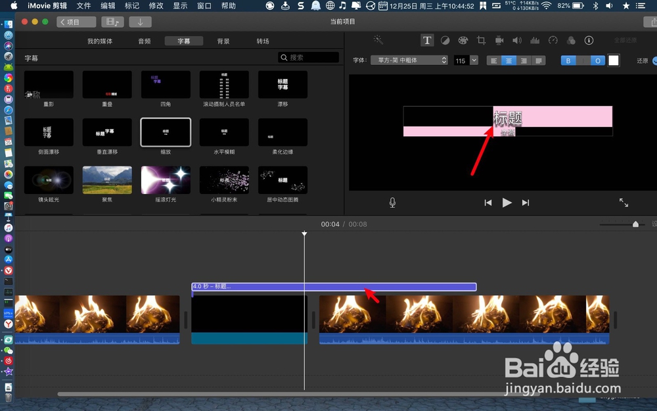657x411 pixels.
Task: Click the 还原 reset button
Action: [643, 60]
